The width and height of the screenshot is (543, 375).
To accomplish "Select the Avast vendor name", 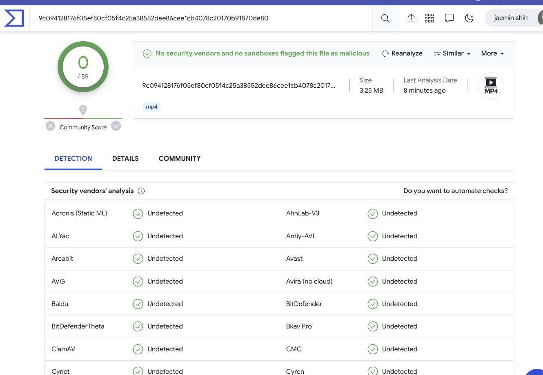I will pos(294,259).
